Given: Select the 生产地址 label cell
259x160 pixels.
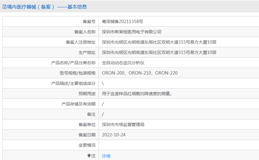Looking at the screenshot, I should coord(51,52).
